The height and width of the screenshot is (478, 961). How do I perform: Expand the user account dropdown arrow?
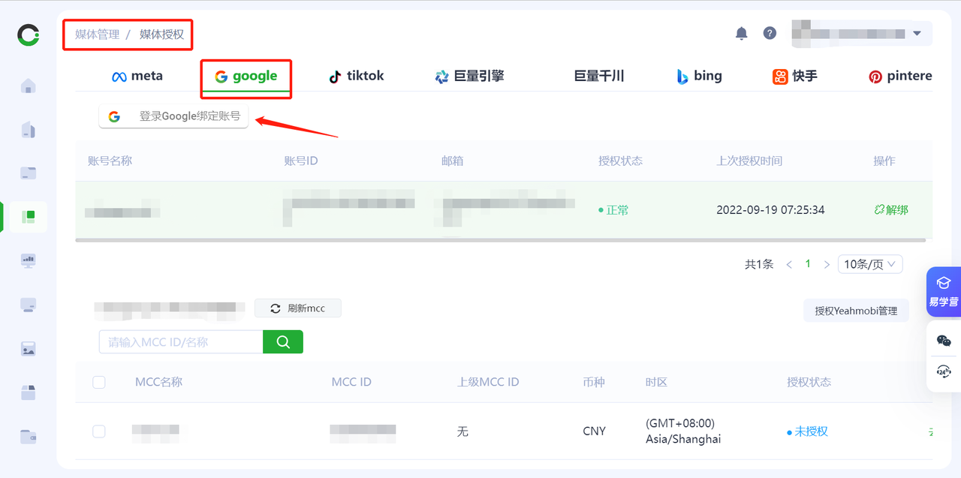point(917,34)
